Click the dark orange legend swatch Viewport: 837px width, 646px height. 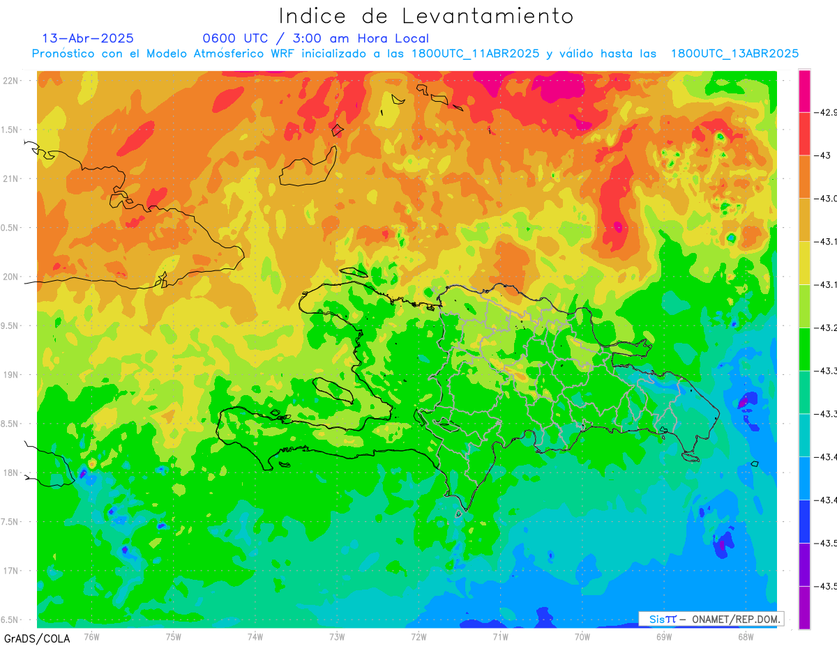804,176
